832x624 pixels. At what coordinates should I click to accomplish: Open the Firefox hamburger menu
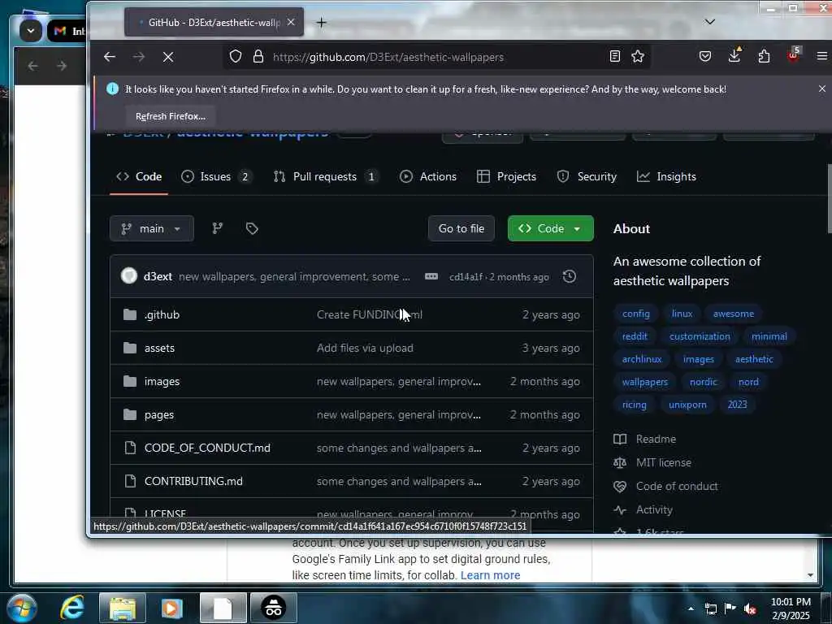pos(822,56)
